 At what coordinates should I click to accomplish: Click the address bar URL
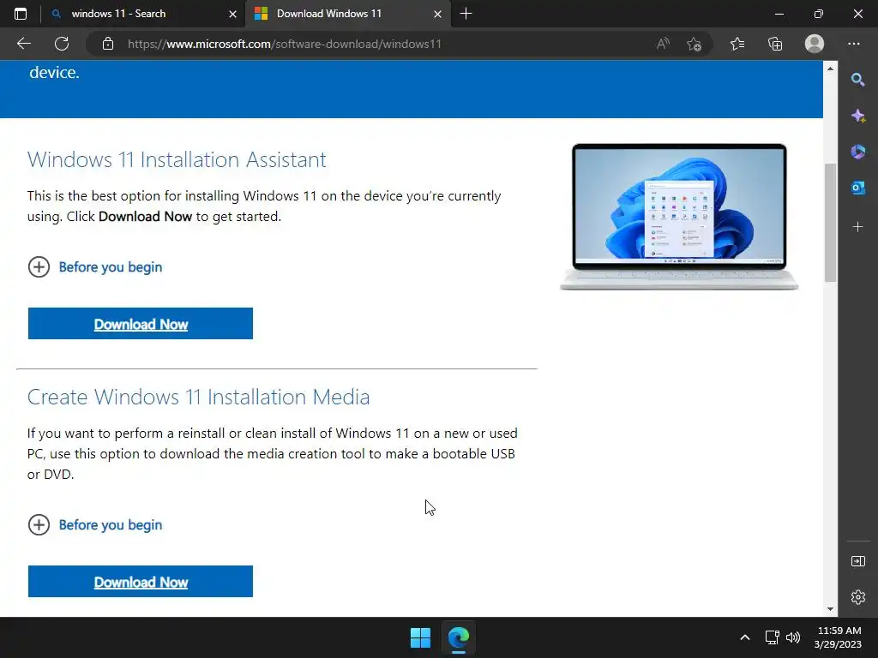pyautogui.click(x=285, y=44)
